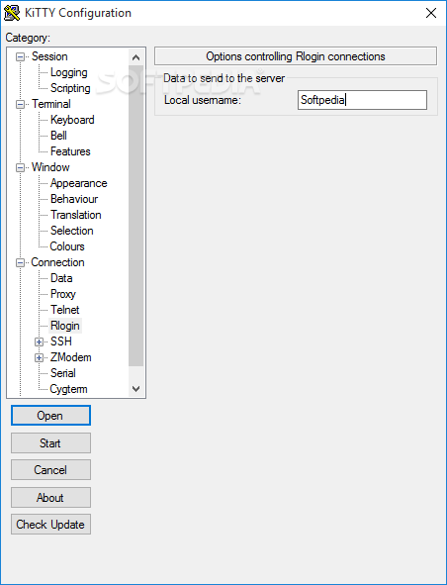Click the Check Update button
Viewport: 447px width, 585px height.
(50, 525)
